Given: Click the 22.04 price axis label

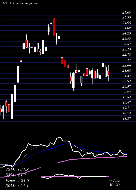Looking at the screenshot, I should tap(126, 65).
